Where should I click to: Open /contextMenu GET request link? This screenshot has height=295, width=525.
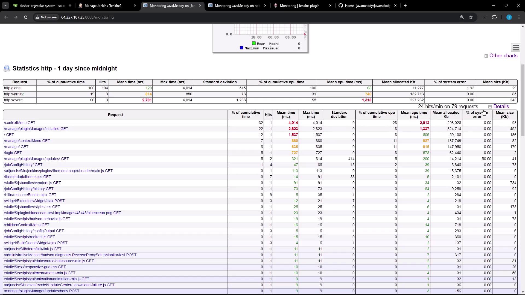point(20,123)
